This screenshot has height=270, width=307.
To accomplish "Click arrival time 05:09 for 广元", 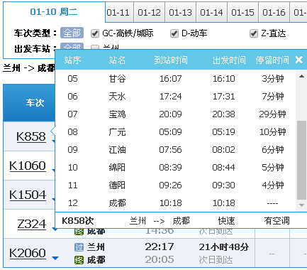I will point(170,132).
